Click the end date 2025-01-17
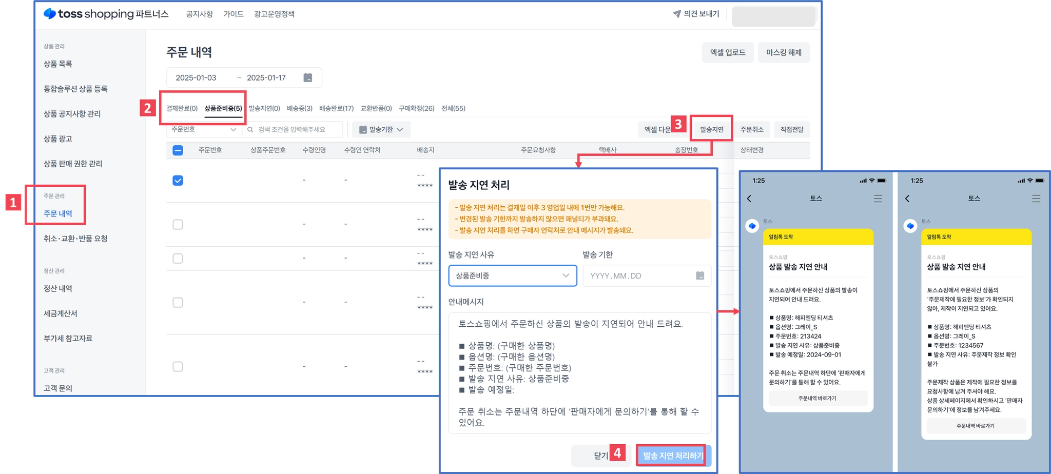 (x=266, y=78)
